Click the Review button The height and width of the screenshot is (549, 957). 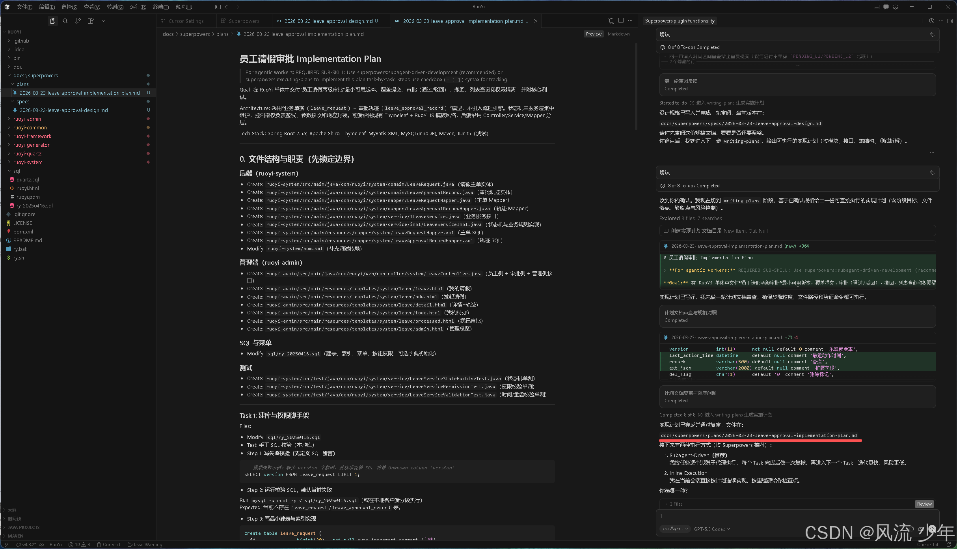coord(924,504)
